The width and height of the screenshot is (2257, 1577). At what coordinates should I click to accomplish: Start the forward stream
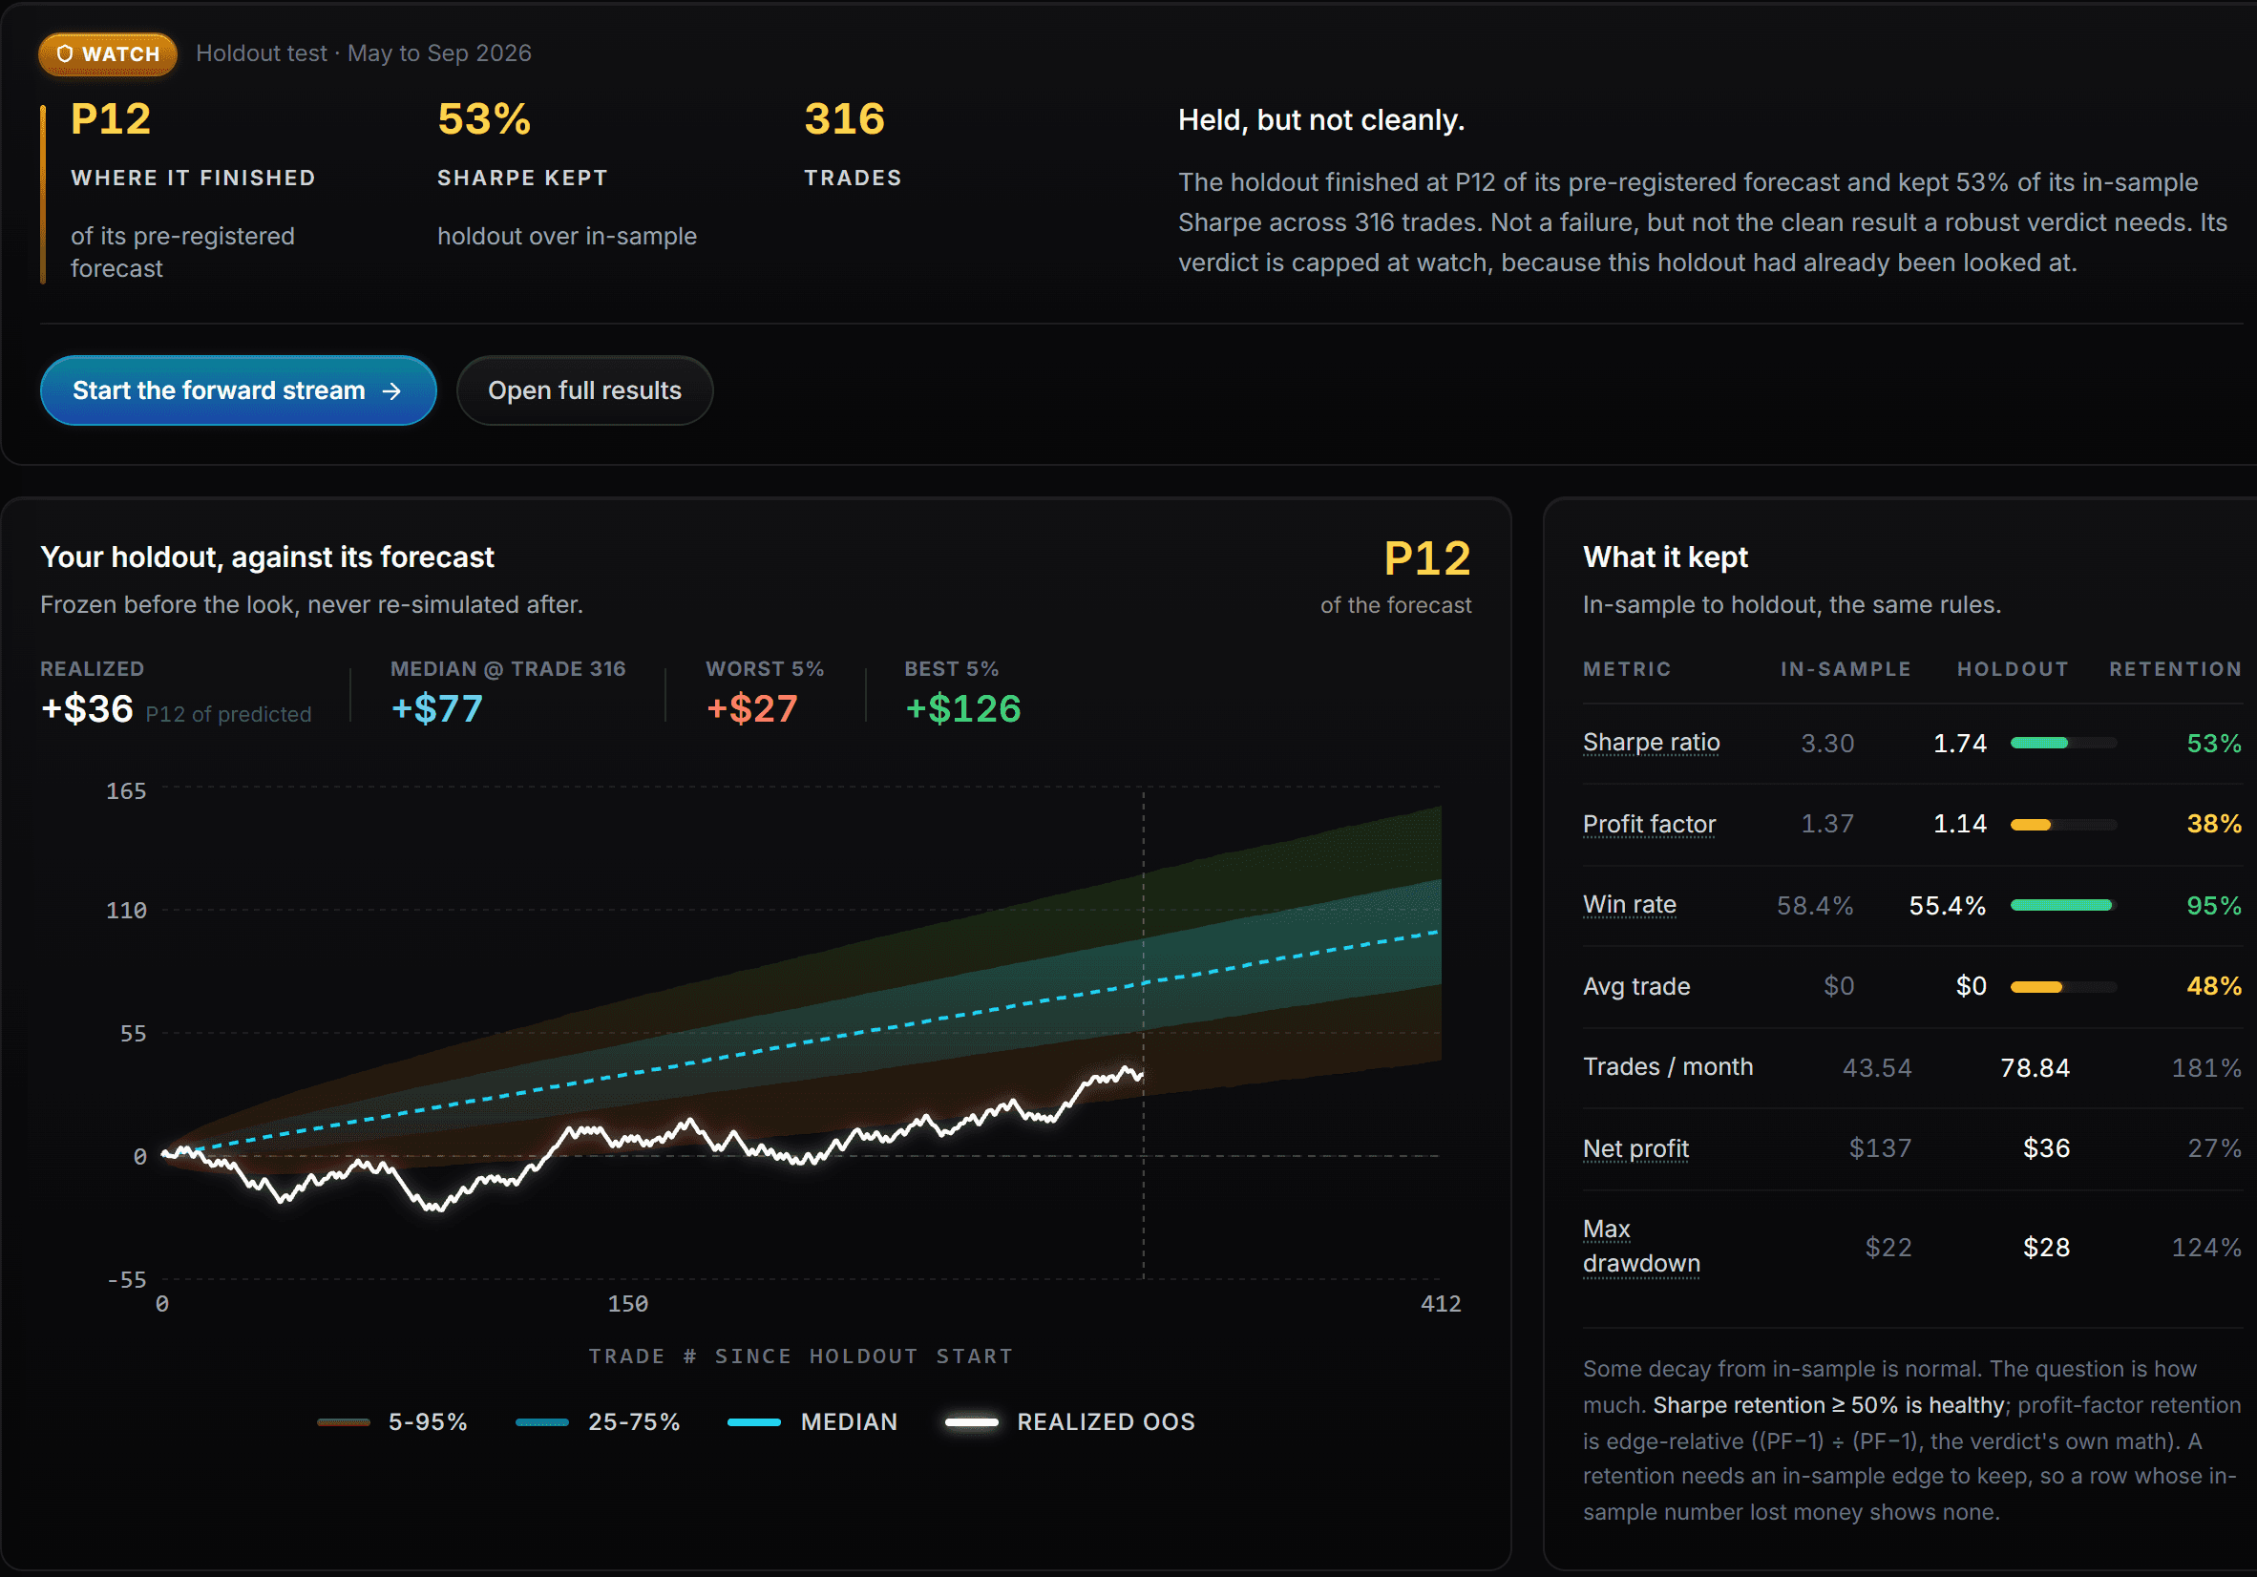[238, 390]
